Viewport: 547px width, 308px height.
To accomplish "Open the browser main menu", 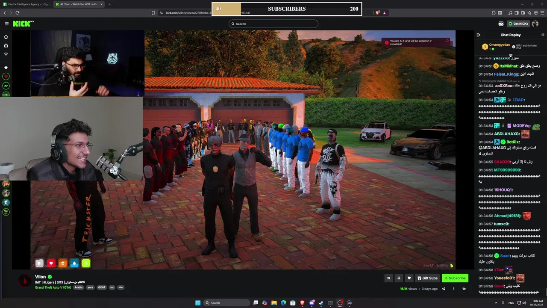I will click(x=542, y=13).
